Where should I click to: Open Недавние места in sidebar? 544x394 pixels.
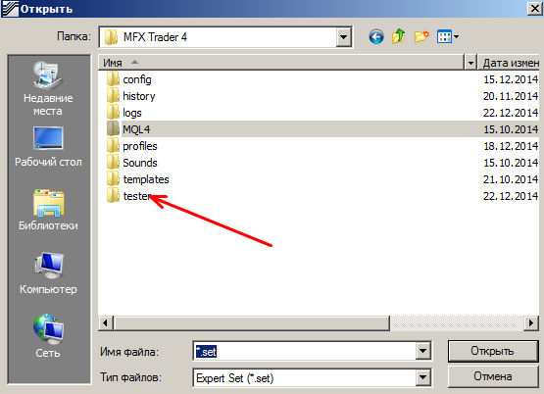(48, 89)
